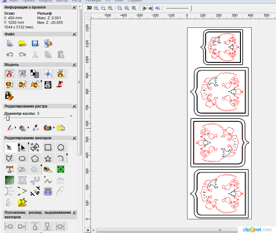
Task: Expand the palette tool flyout arrow
Action: point(54,127)
